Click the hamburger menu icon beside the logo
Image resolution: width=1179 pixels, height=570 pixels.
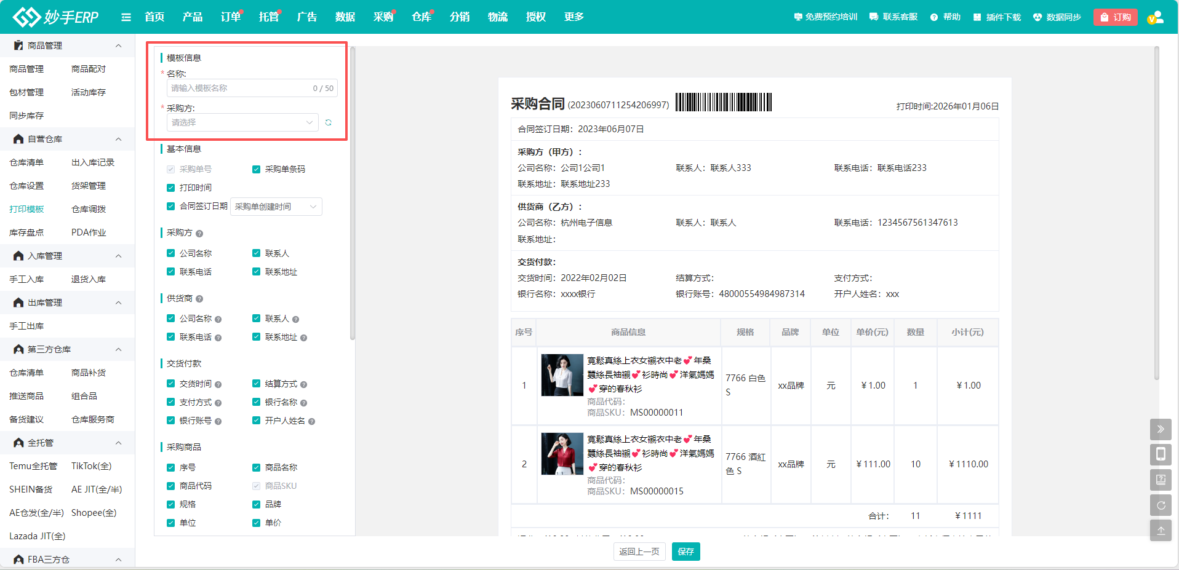pos(126,17)
